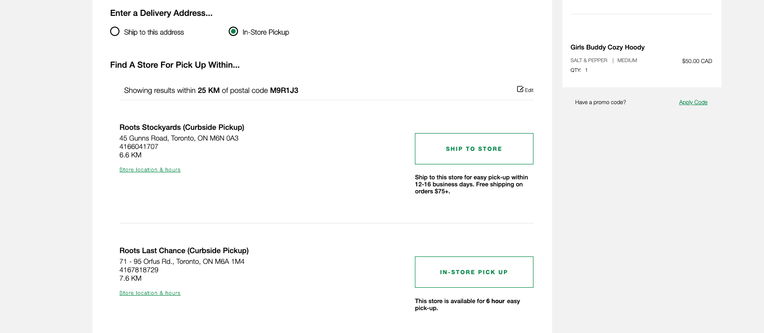Click the Apply Code promo link
The image size is (764, 333).
tap(693, 102)
